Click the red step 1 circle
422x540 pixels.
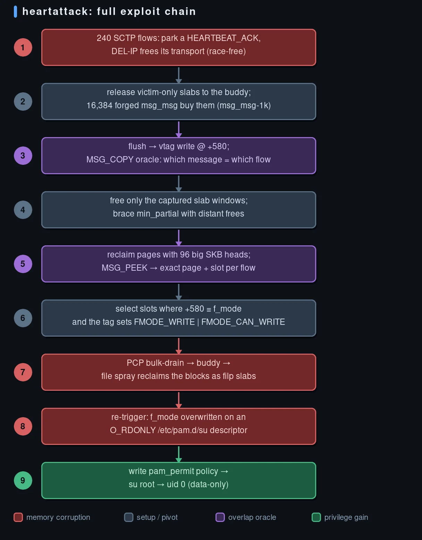(x=23, y=48)
